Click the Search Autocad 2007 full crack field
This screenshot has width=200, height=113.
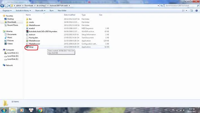[181, 6]
